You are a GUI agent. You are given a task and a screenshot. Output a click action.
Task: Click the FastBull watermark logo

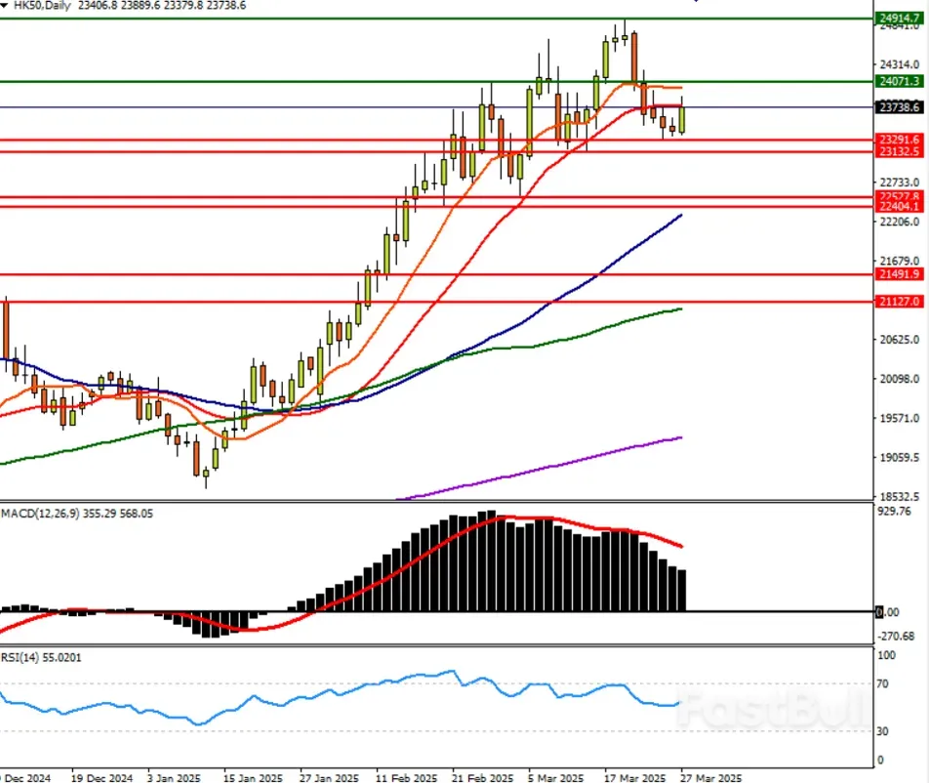point(771,710)
